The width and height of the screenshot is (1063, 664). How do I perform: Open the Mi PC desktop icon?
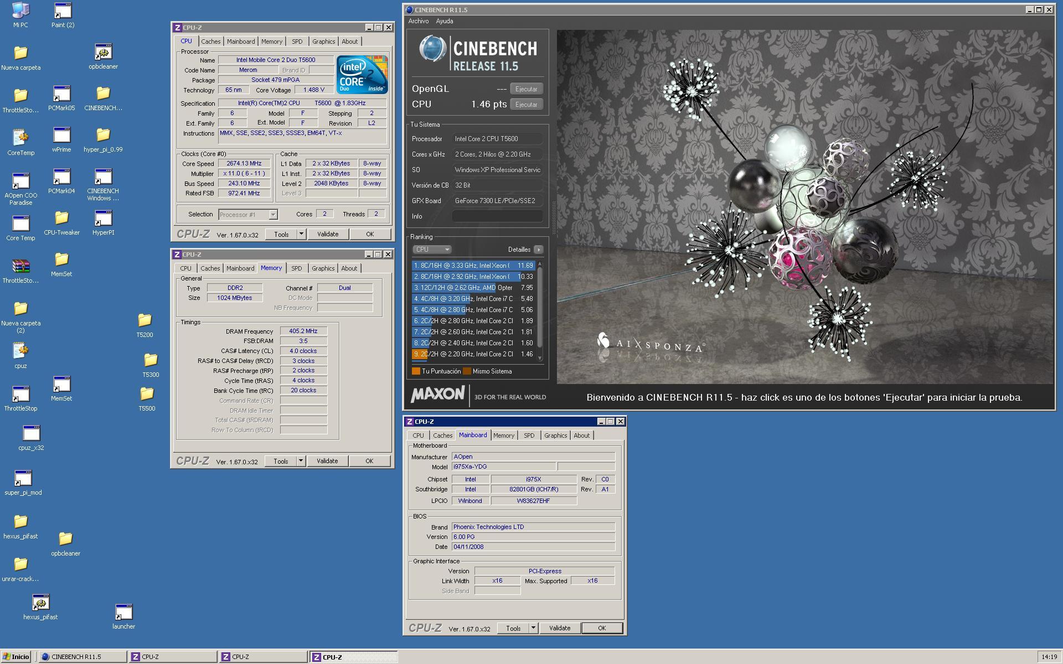click(20, 14)
